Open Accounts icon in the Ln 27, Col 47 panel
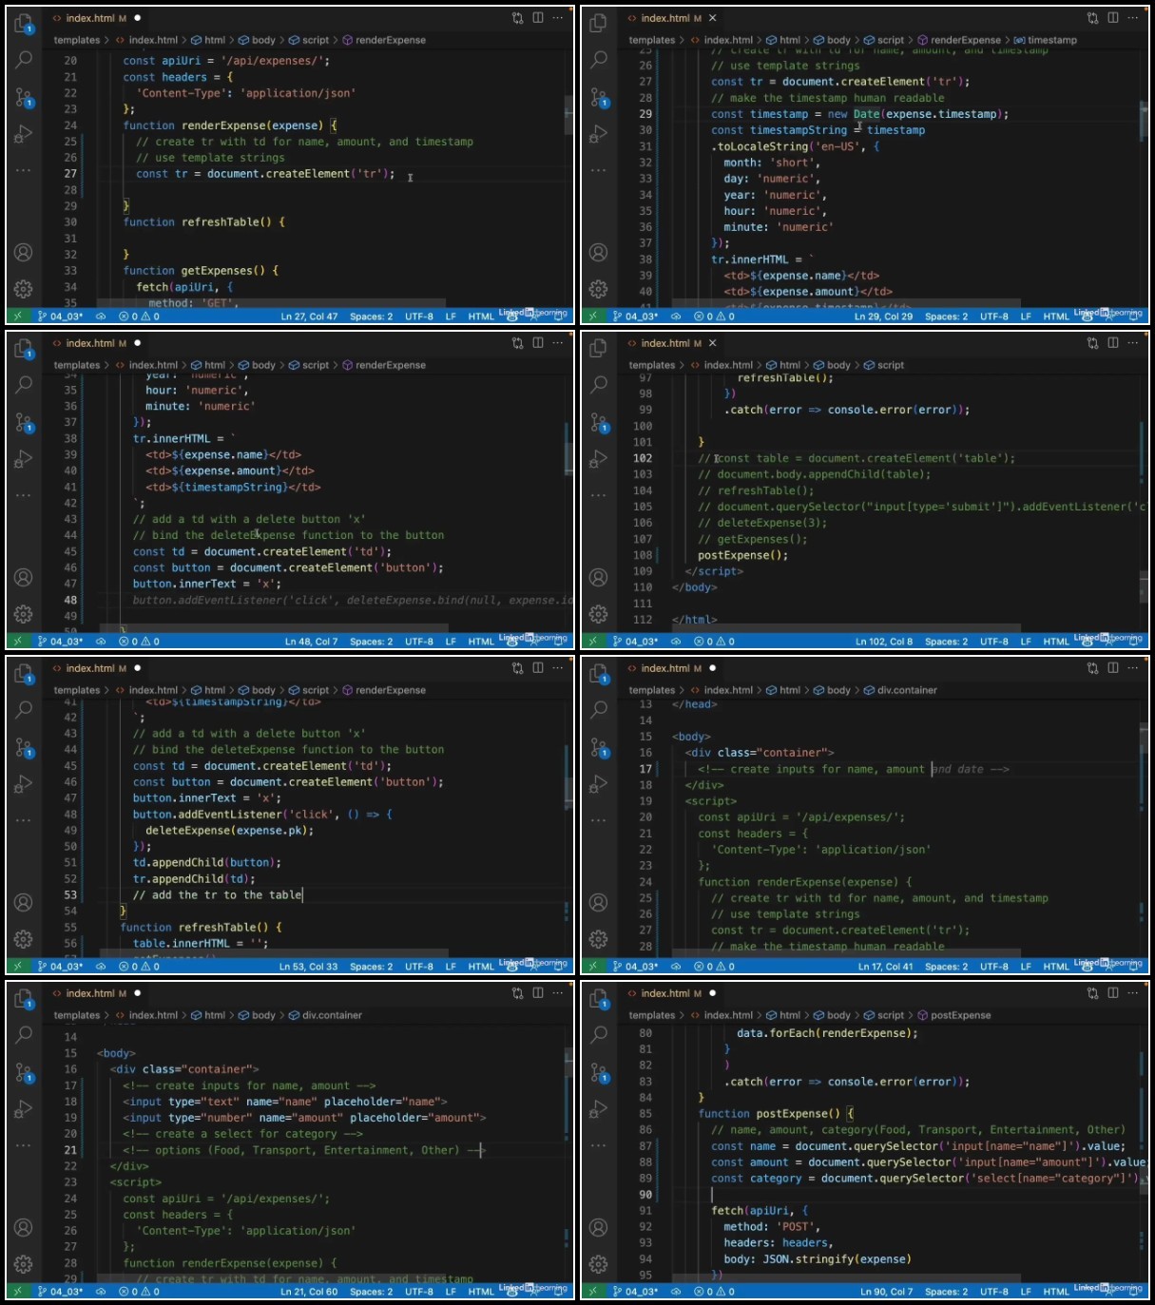The height and width of the screenshot is (1305, 1155). 24,253
